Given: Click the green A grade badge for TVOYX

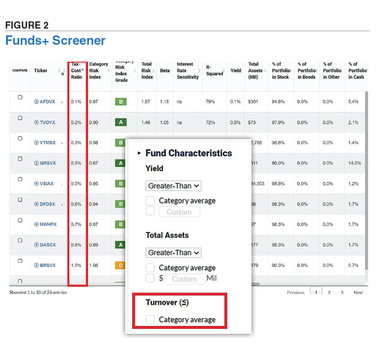Looking at the screenshot, I should (121, 122).
